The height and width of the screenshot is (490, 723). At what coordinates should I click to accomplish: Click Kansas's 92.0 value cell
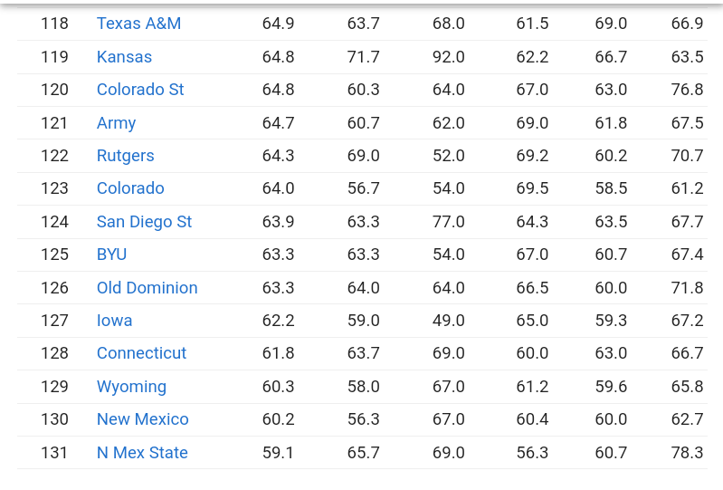tap(448, 57)
